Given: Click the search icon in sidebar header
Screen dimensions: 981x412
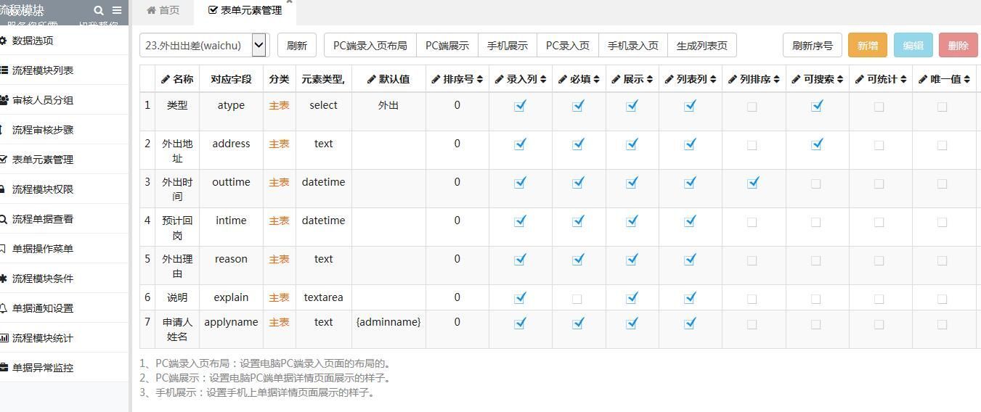Looking at the screenshot, I should coord(99,10).
